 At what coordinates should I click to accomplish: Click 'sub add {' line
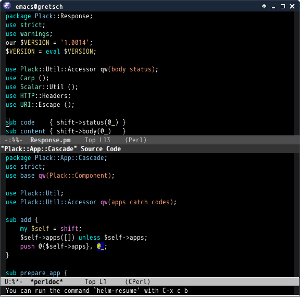22,220
